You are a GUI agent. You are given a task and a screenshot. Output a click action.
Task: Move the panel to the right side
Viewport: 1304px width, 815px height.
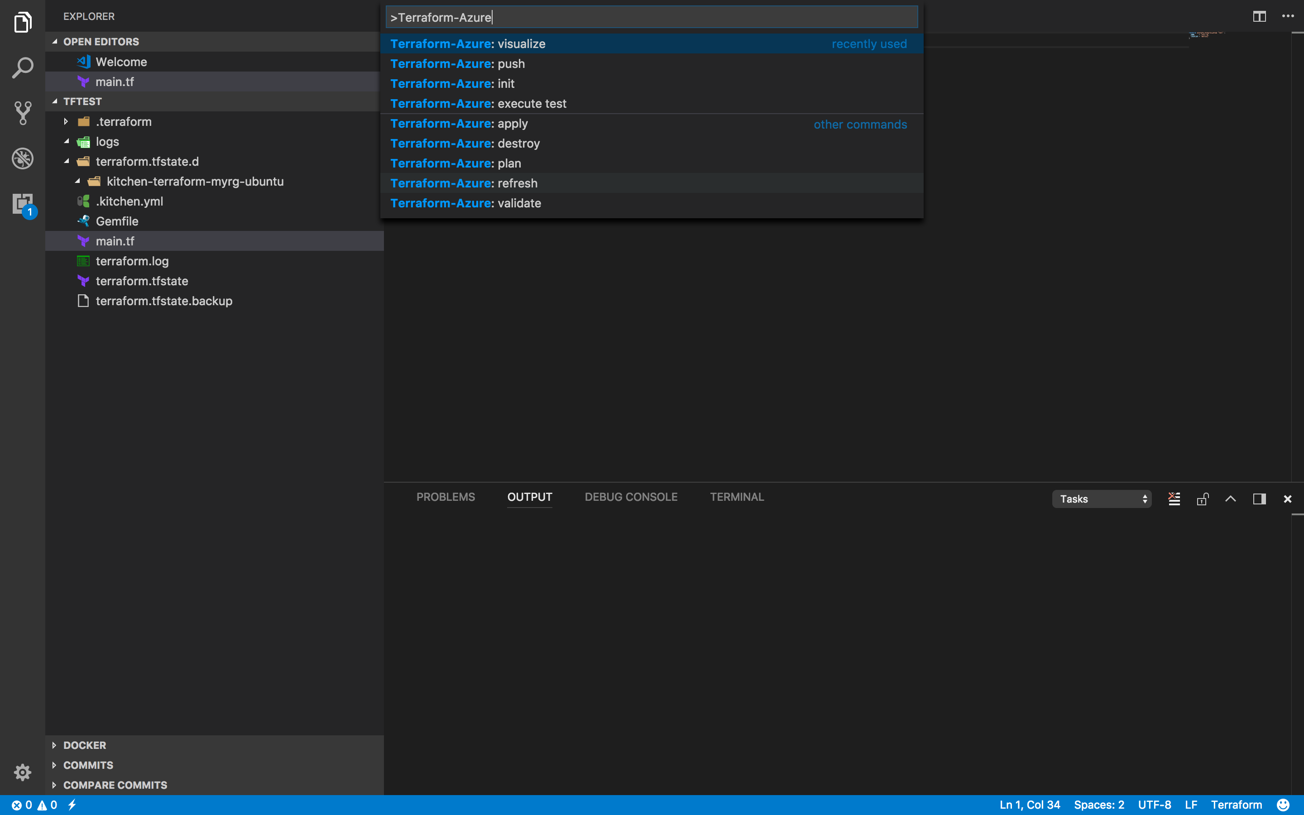[x=1259, y=499]
